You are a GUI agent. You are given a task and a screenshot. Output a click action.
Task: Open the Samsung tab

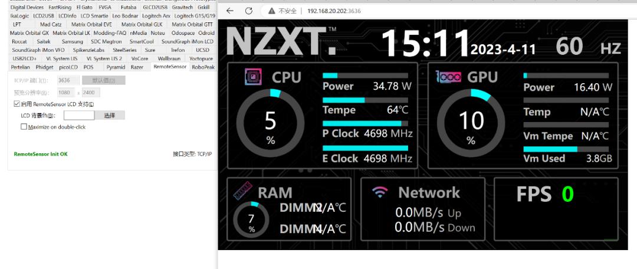pos(72,41)
